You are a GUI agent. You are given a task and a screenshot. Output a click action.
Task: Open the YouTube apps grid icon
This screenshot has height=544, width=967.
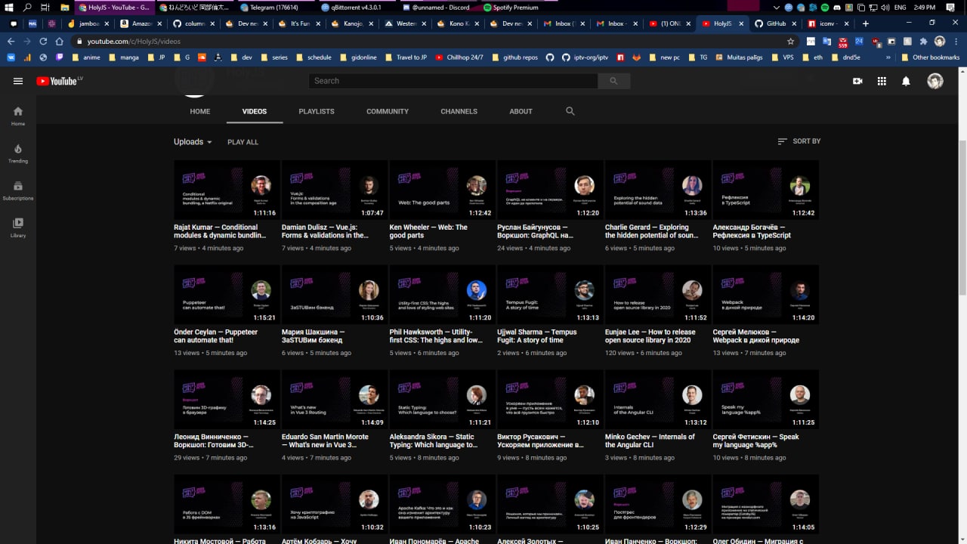[x=882, y=81]
